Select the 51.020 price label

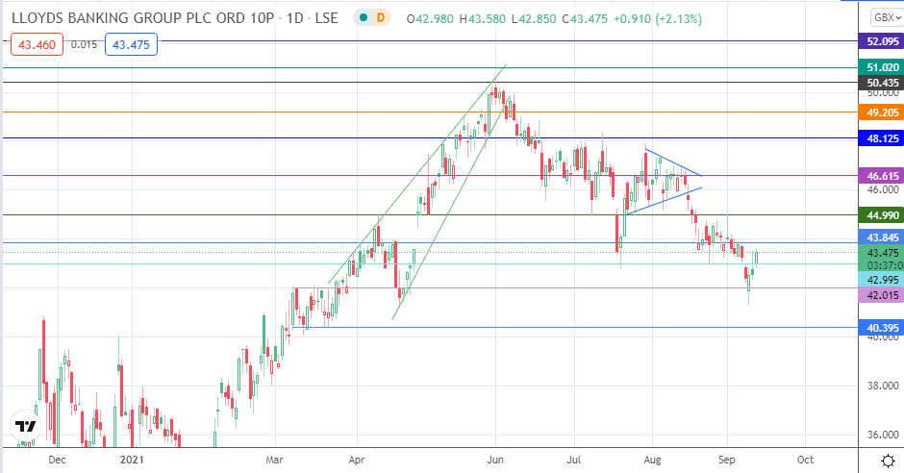(881, 67)
